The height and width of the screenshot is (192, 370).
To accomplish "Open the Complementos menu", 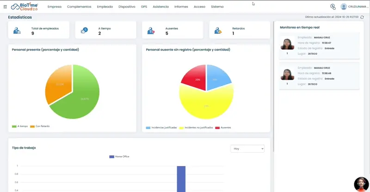I will pyautogui.click(x=79, y=7).
